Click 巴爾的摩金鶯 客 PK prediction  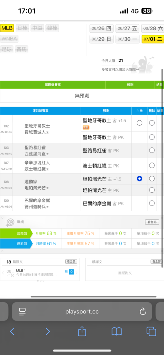[103, 203]
